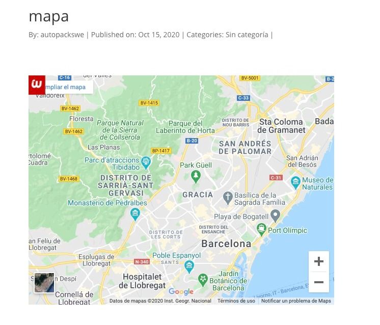Click the Google logo on the map

(181, 291)
